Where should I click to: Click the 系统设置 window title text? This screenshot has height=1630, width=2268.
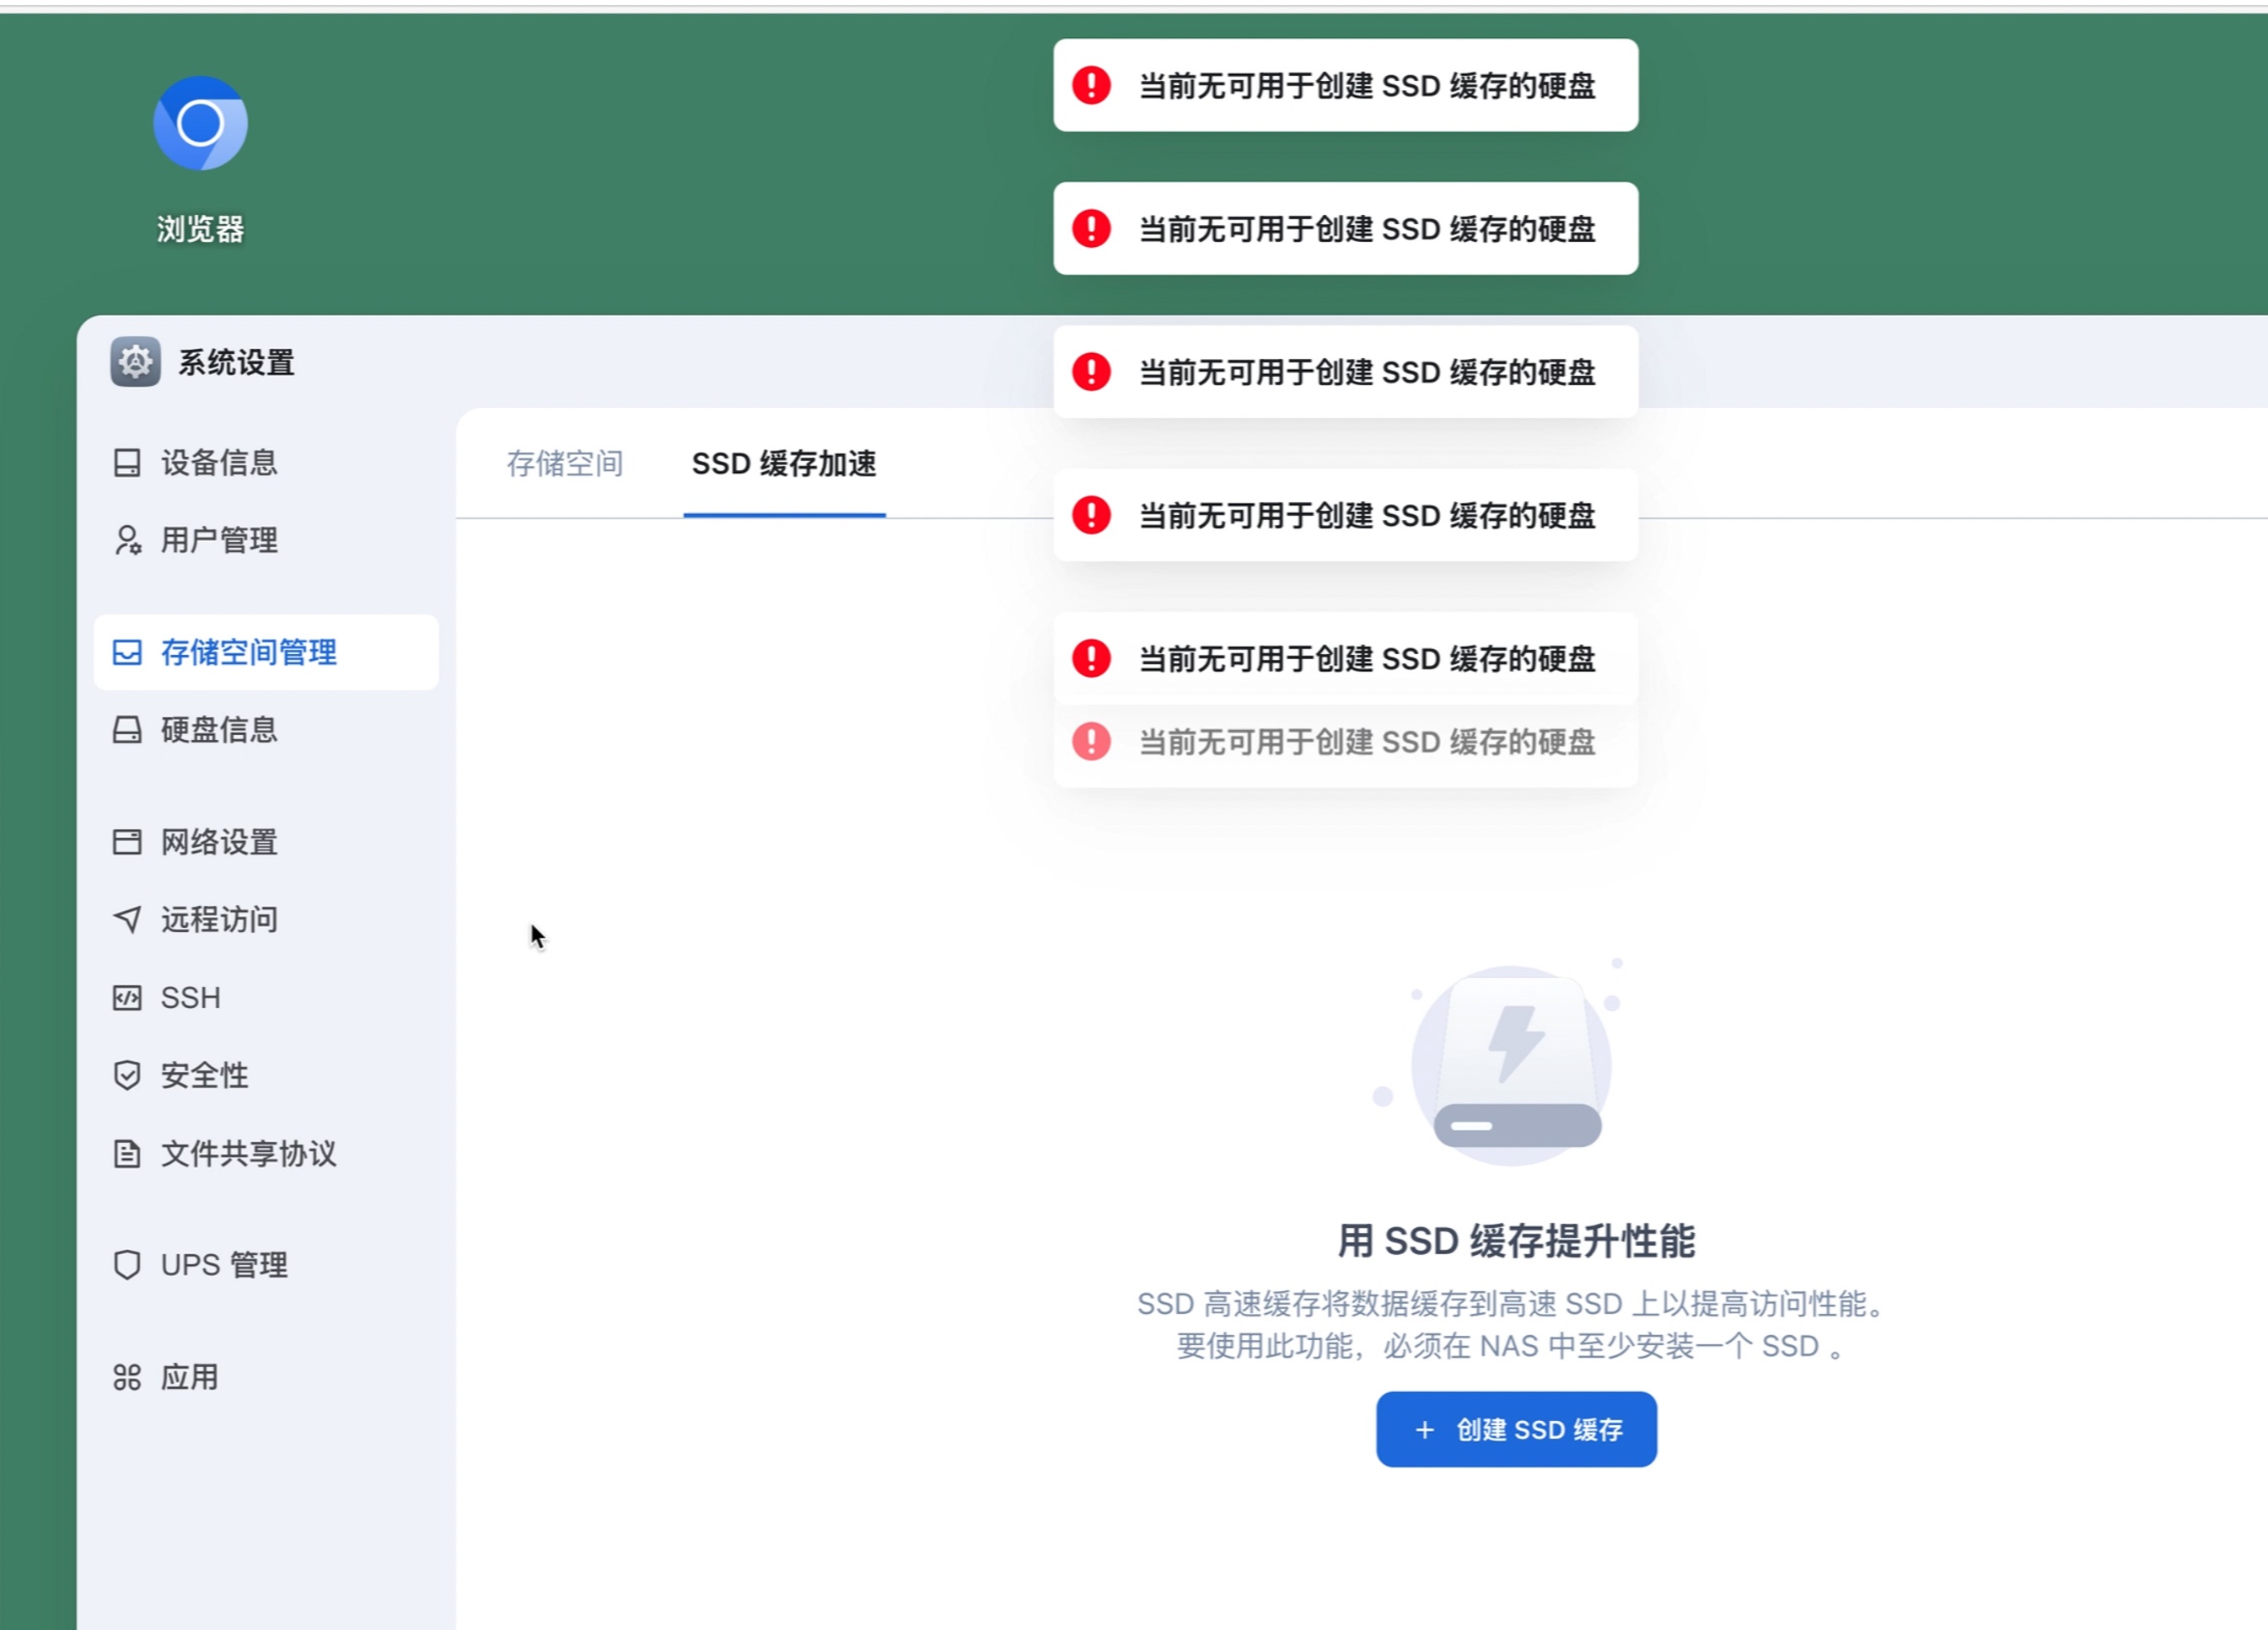237,362
